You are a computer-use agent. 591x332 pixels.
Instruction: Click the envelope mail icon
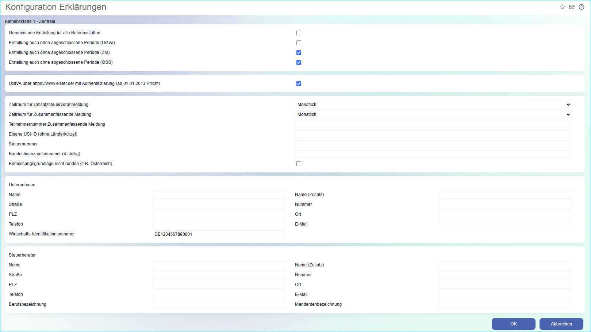pos(572,7)
